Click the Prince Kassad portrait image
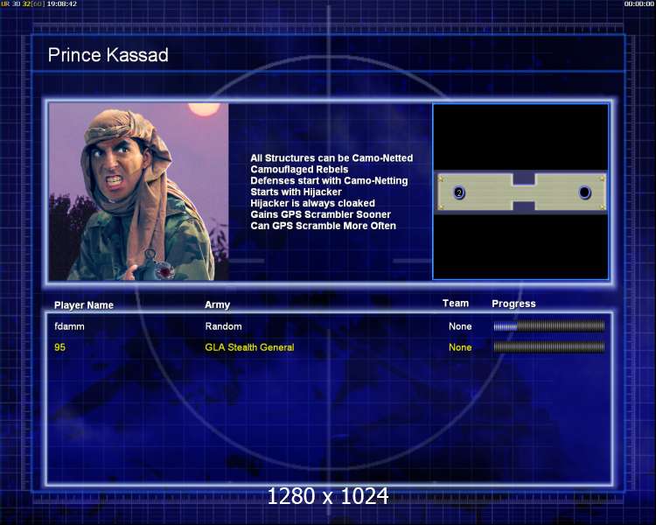The height and width of the screenshot is (525, 656). 138,192
